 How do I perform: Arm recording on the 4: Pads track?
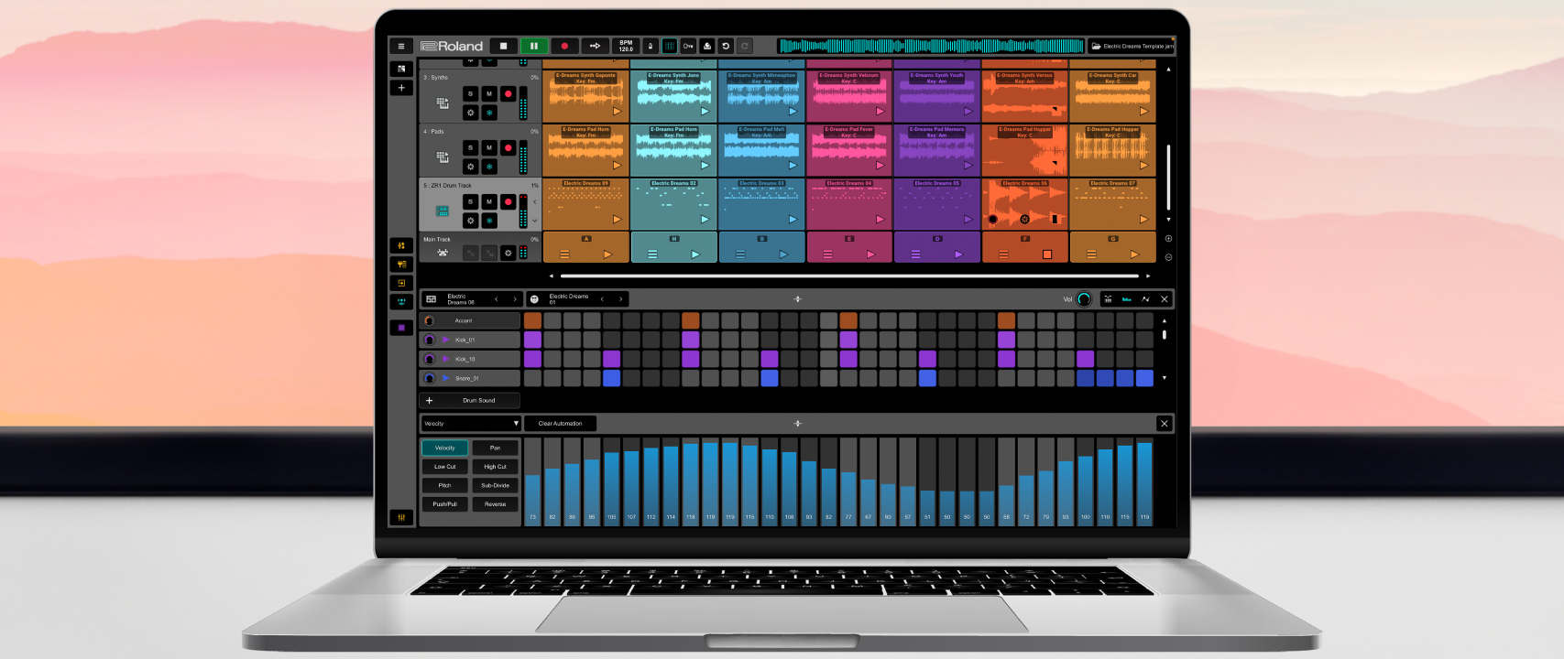coord(509,148)
